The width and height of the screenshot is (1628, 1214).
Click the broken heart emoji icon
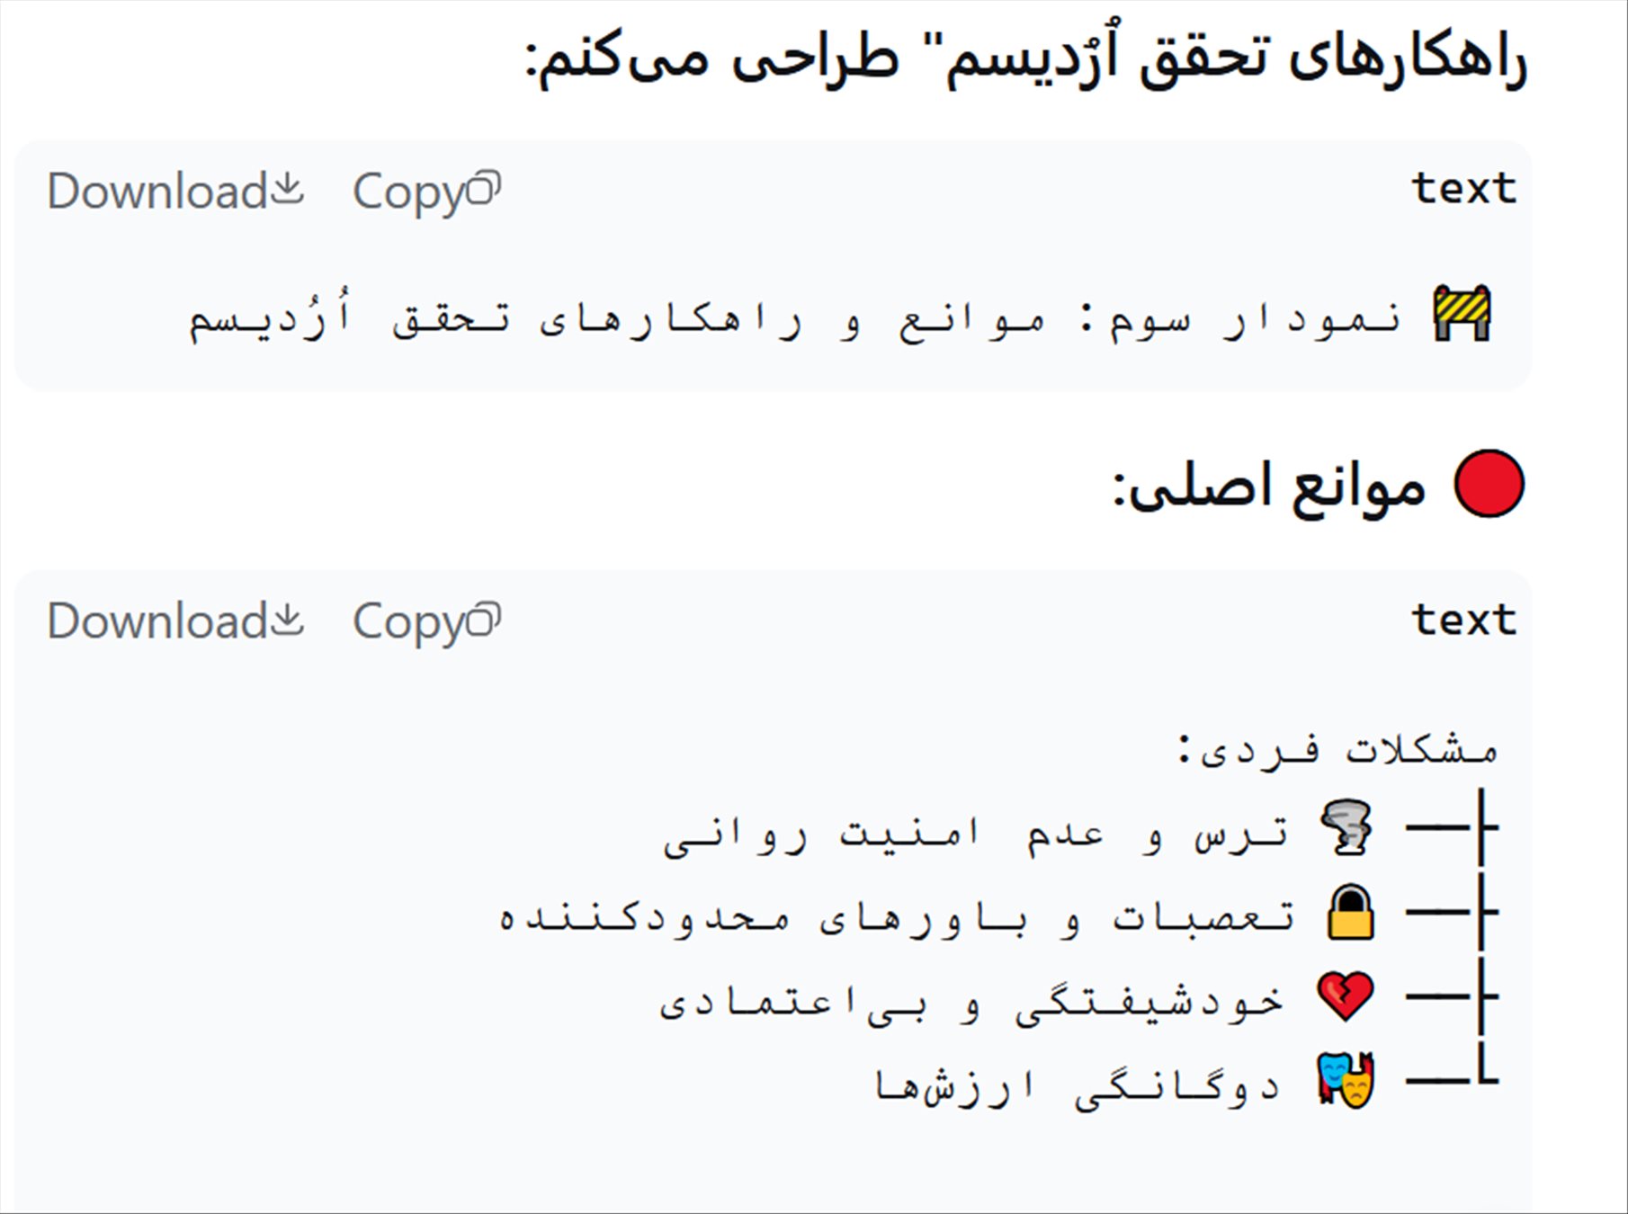[x=1346, y=996]
